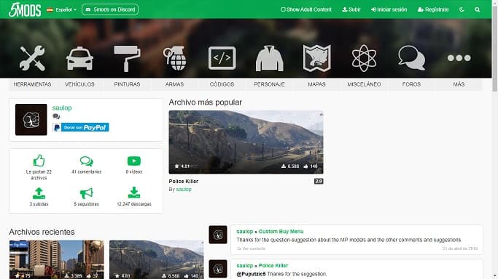Click the 12.247 descargas download icon
498x279 pixels.
[x=134, y=193]
